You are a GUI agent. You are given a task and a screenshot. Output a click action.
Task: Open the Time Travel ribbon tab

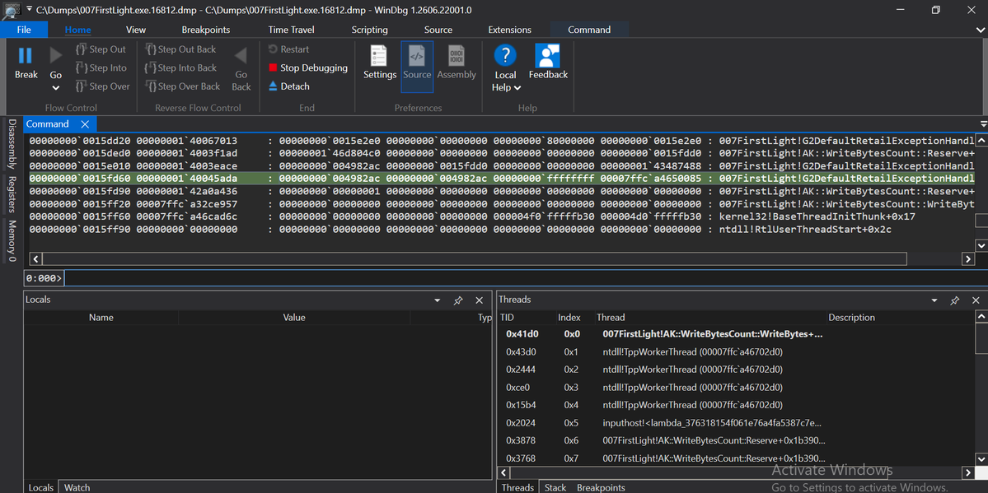(x=291, y=30)
